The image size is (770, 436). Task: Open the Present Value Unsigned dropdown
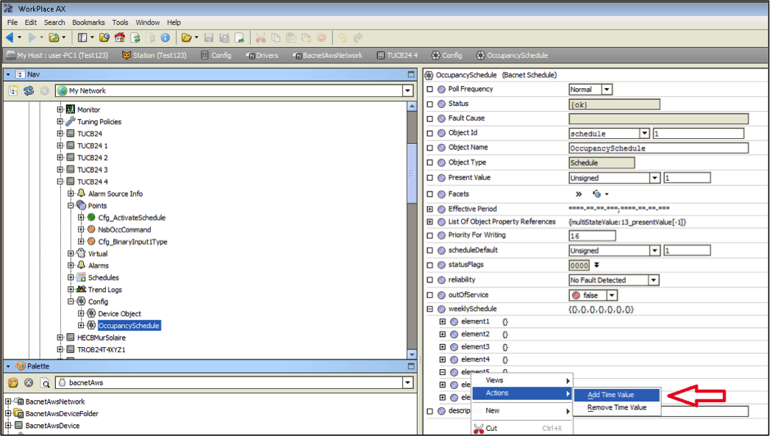655,178
